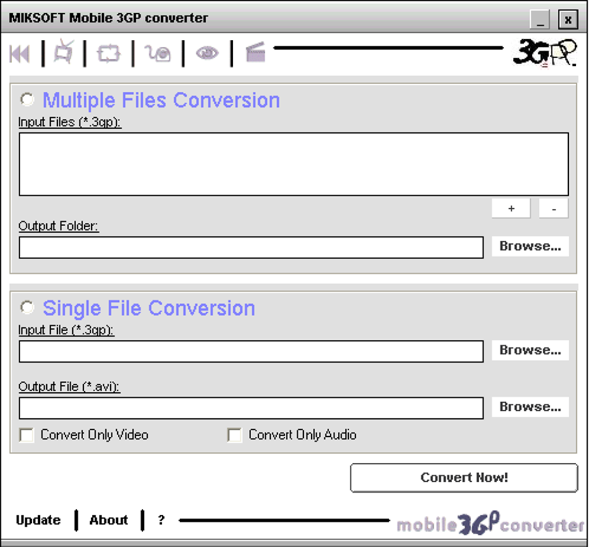Select the Single File Conversion radio button

tap(27, 308)
